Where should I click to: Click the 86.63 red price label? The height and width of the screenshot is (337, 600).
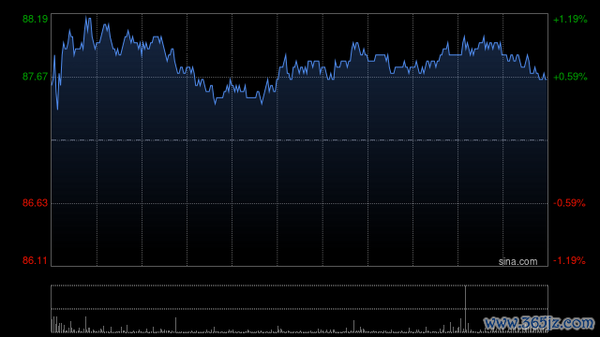pos(35,203)
